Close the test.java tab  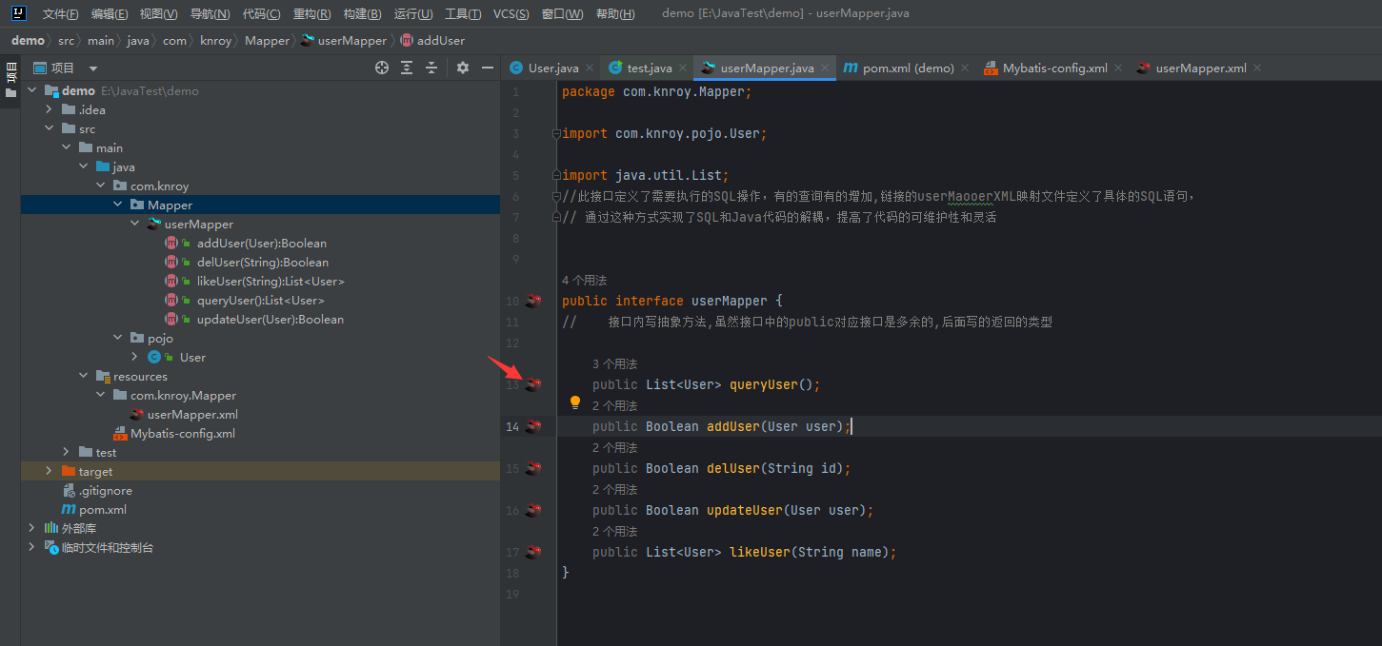point(683,69)
